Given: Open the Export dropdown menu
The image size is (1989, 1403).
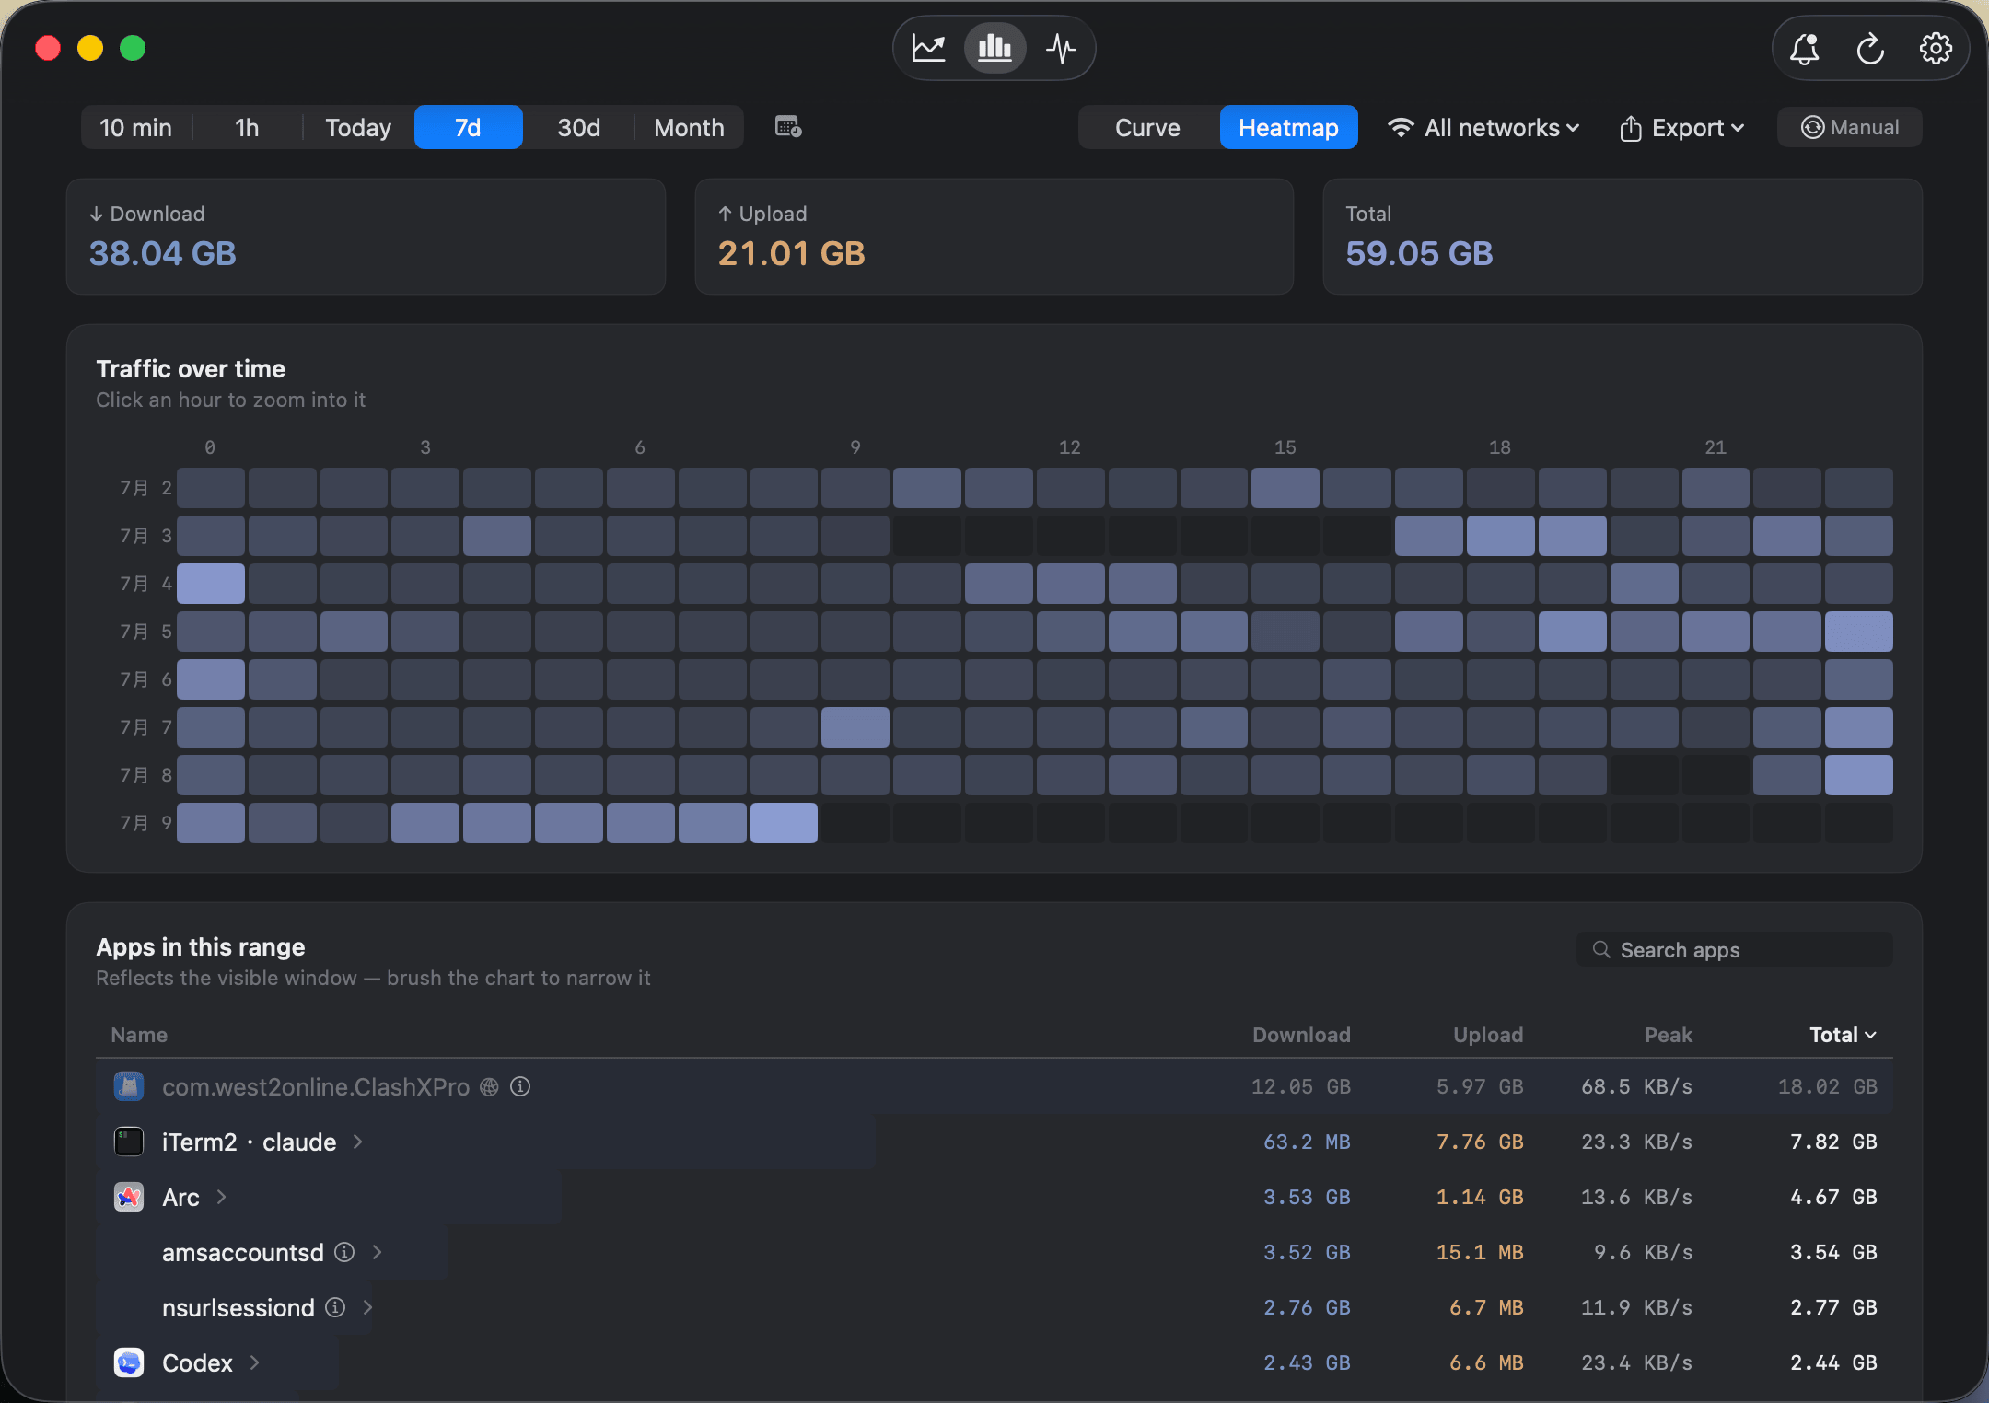Looking at the screenshot, I should 1682,127.
